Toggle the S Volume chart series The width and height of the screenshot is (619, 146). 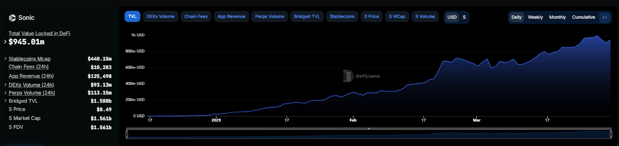[425, 17]
